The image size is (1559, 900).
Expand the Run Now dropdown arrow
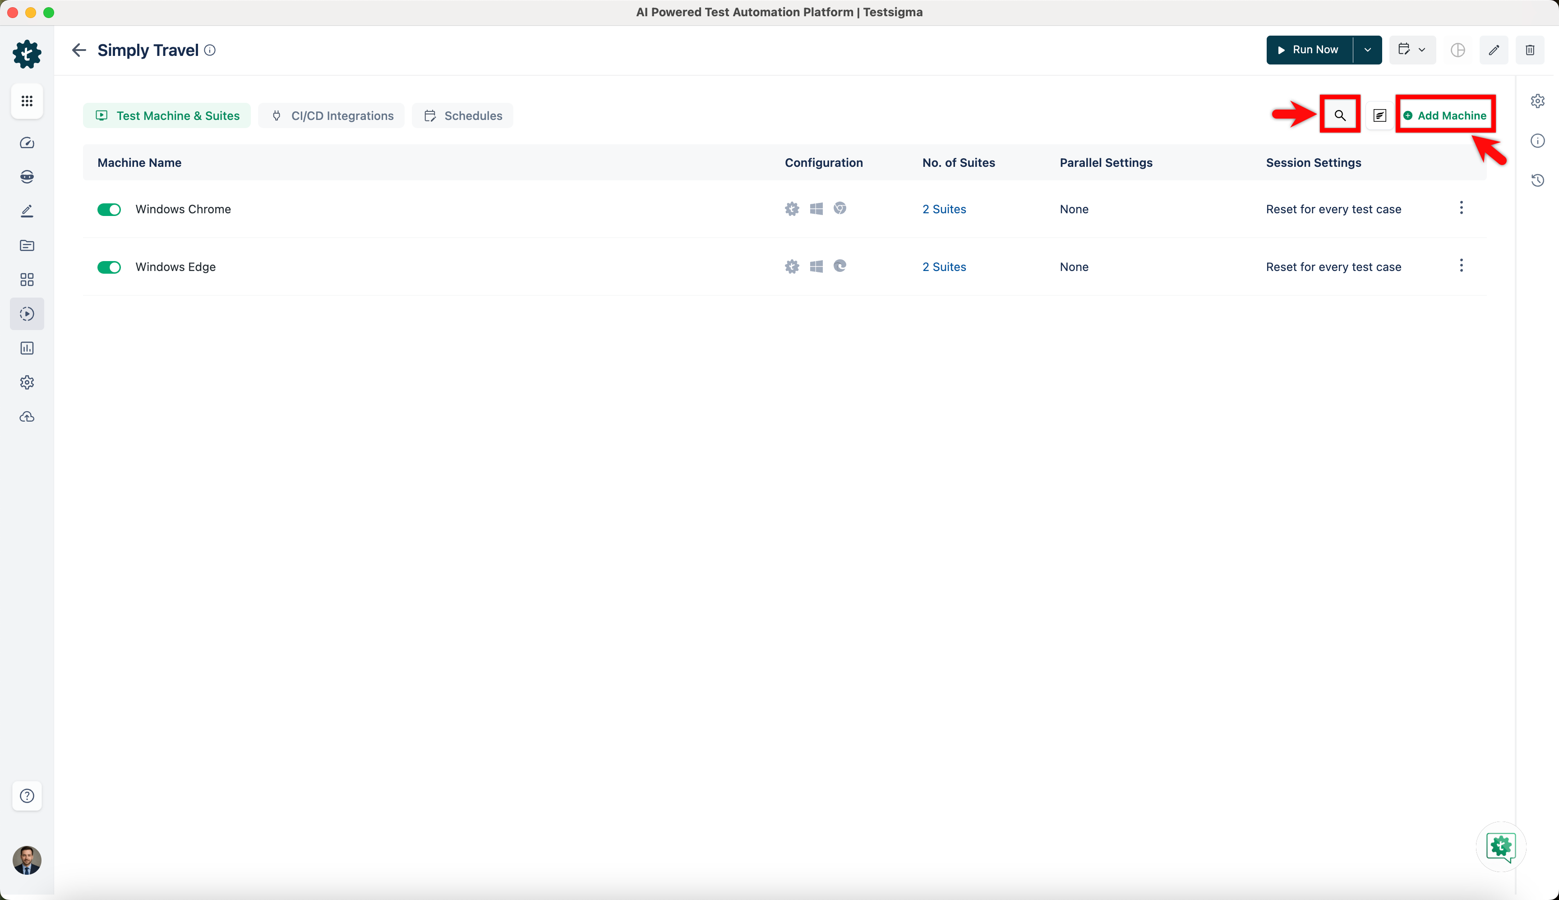click(1368, 50)
